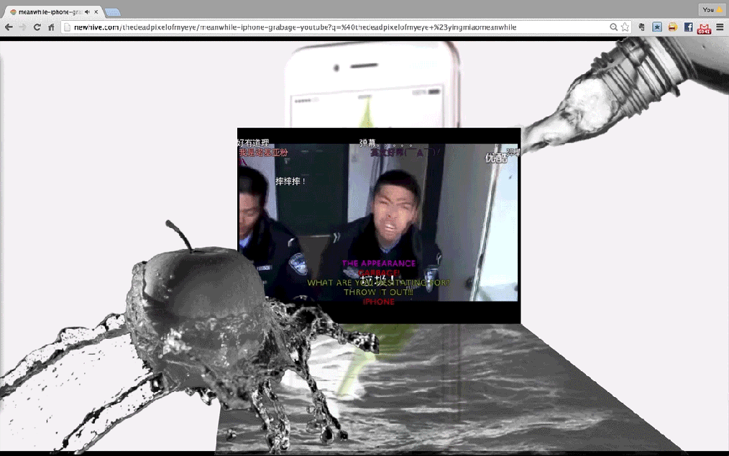Click the iPhone image behind the video
Viewport: 729px width, 456px height.
click(x=372, y=85)
